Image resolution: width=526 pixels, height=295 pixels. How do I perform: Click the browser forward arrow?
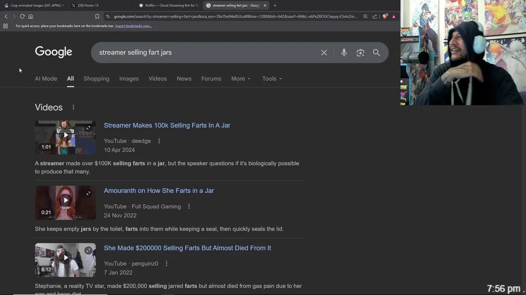coord(14,16)
